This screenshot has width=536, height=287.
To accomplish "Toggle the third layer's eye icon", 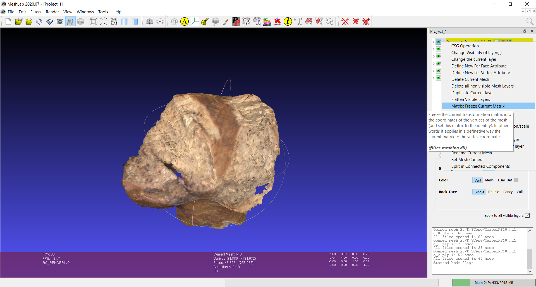I will click(x=439, y=56).
